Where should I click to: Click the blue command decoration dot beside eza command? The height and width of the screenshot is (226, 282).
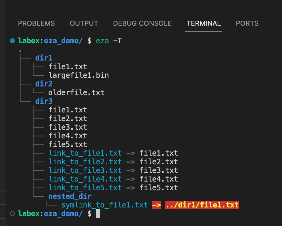pyautogui.click(x=12, y=40)
